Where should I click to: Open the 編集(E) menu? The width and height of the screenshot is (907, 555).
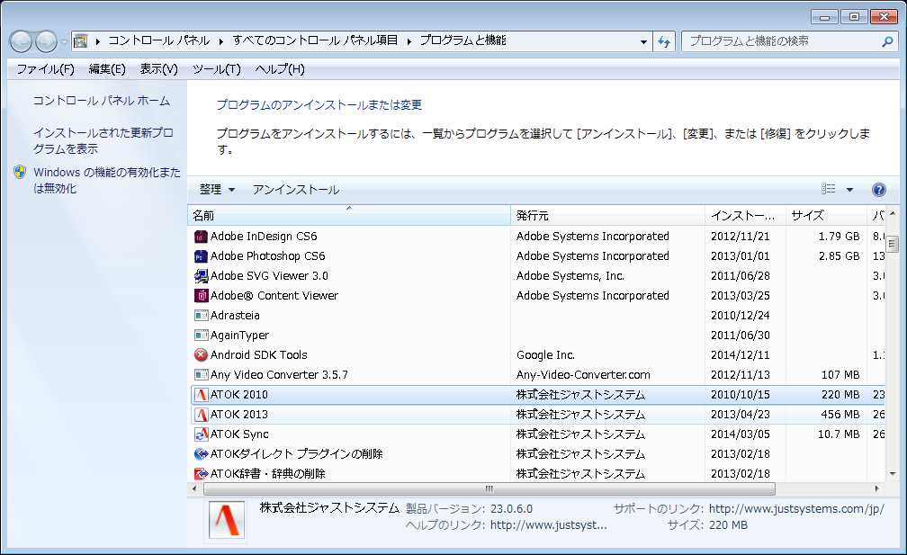click(x=107, y=69)
